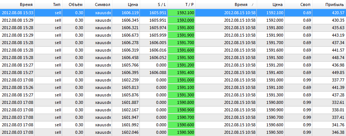Sort by the Тип column header
Image resolution: width=346 pixels, height=136 pixels.
(x=48, y=4)
